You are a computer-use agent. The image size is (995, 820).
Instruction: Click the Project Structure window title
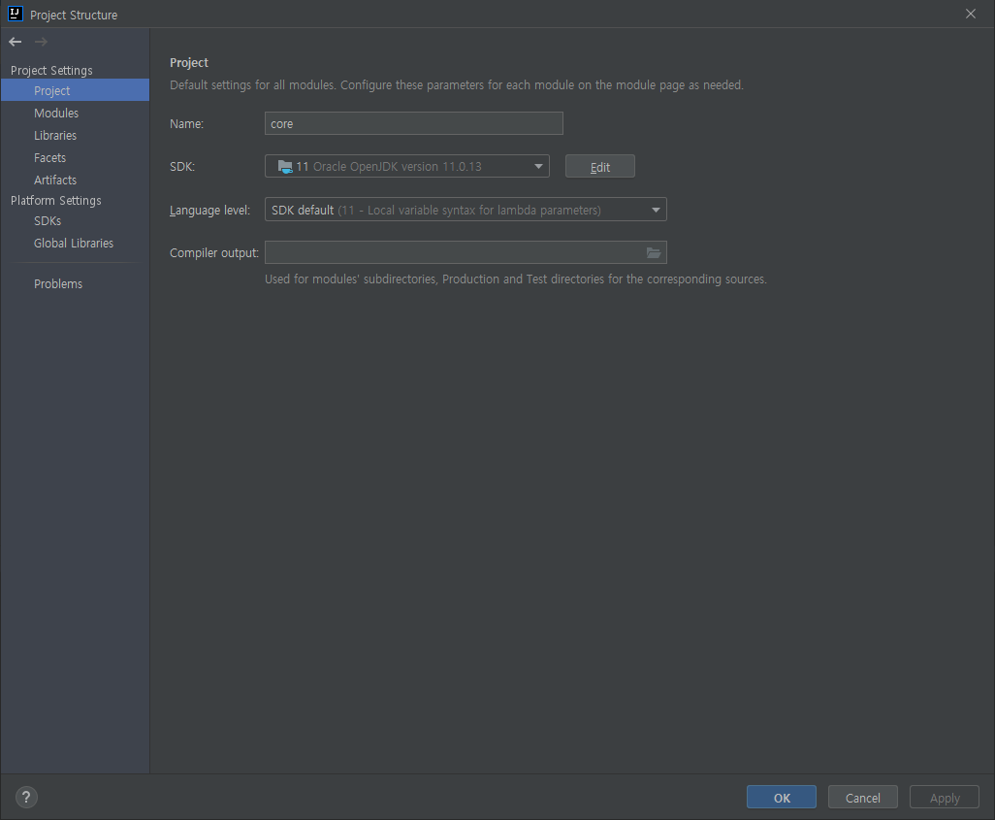[x=74, y=15]
